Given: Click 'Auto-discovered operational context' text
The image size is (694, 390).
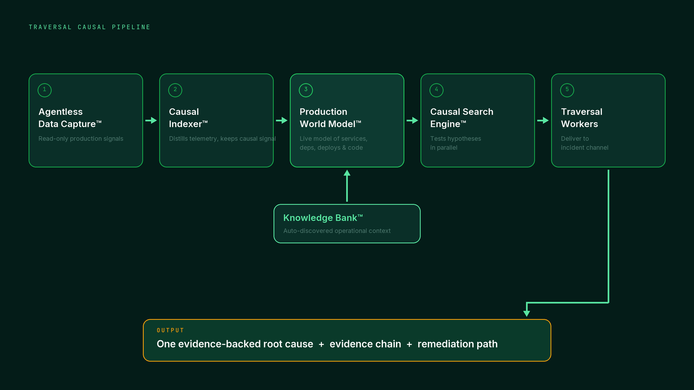Looking at the screenshot, I should tap(337, 231).
